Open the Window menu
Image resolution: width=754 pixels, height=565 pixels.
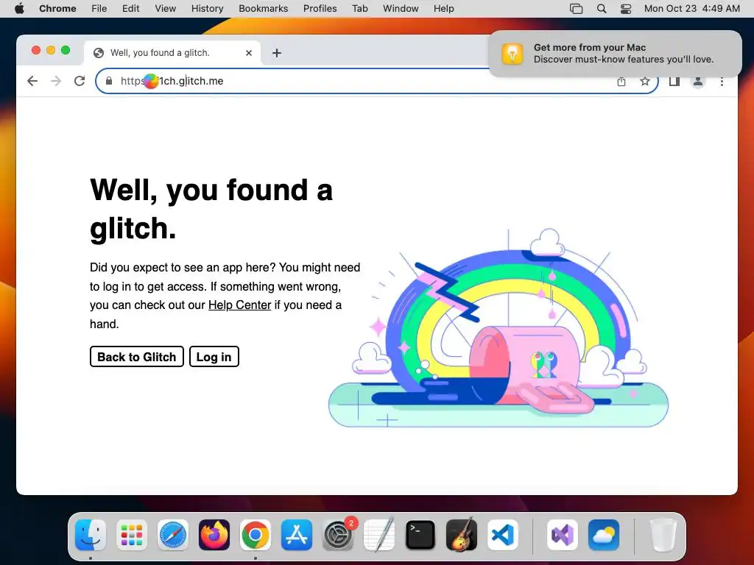[401, 9]
